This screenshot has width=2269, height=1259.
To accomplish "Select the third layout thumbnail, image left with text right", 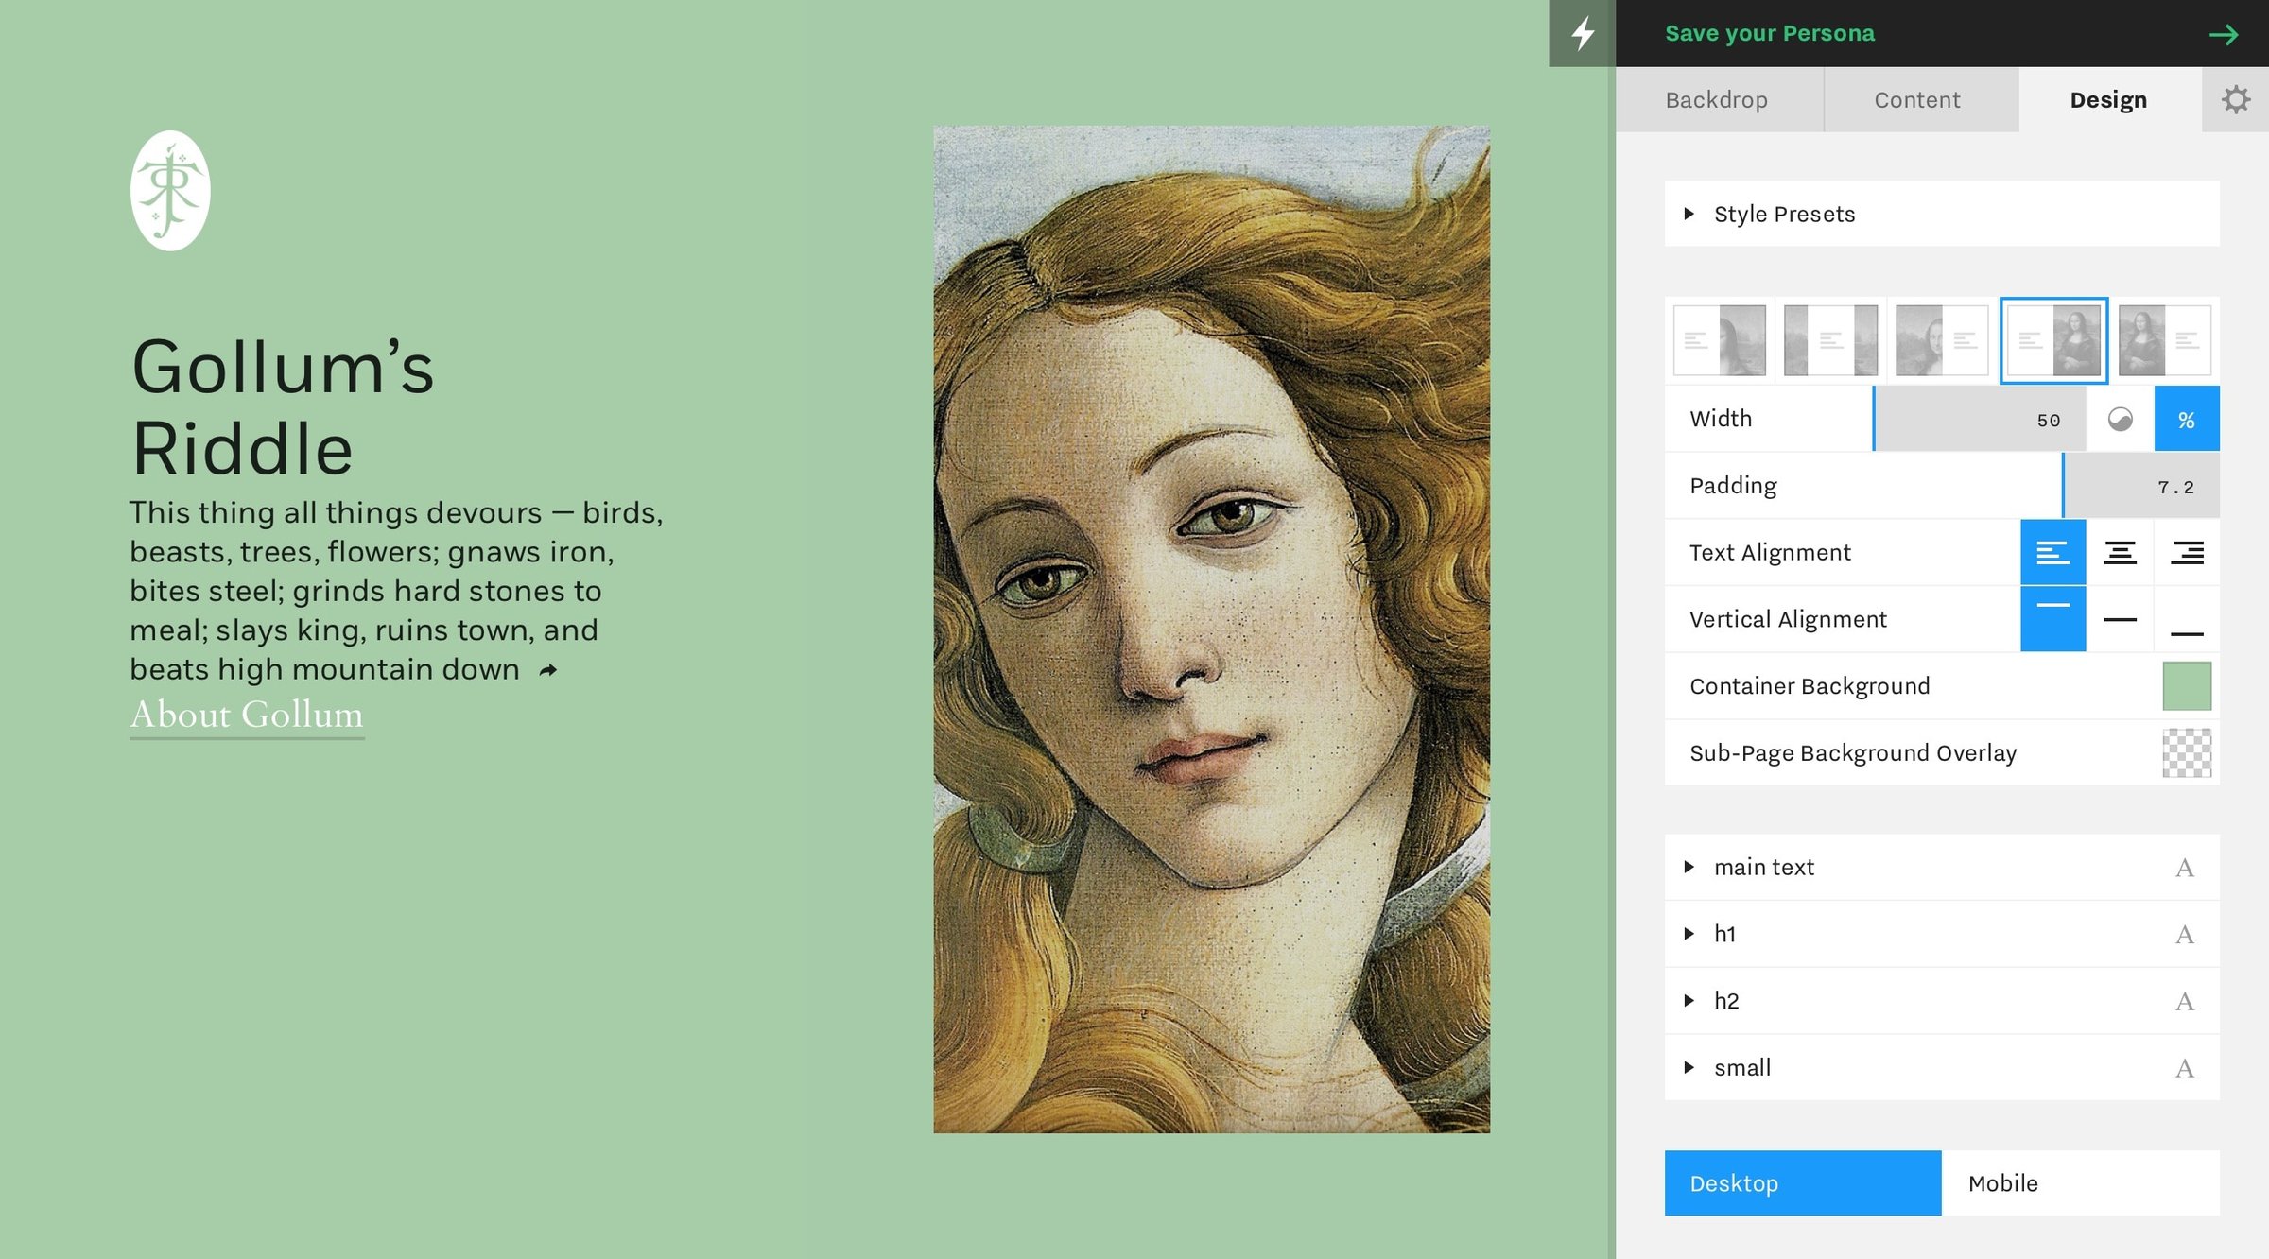I will click(1942, 340).
